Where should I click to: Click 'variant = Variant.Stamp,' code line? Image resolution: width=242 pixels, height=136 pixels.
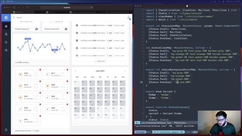tap(165, 113)
